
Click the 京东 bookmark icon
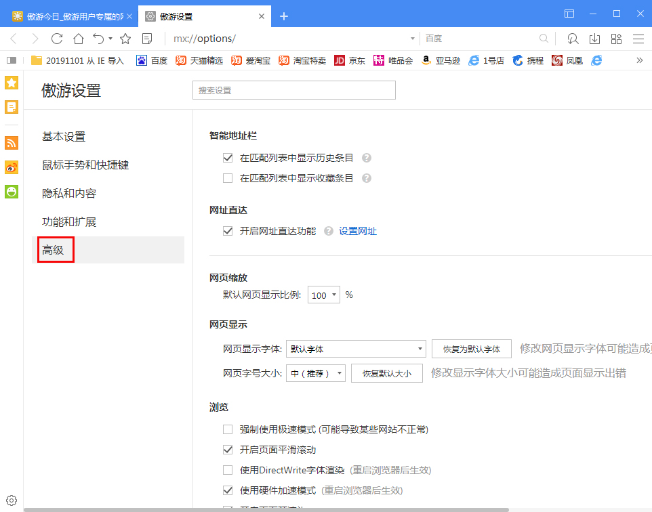(340, 60)
